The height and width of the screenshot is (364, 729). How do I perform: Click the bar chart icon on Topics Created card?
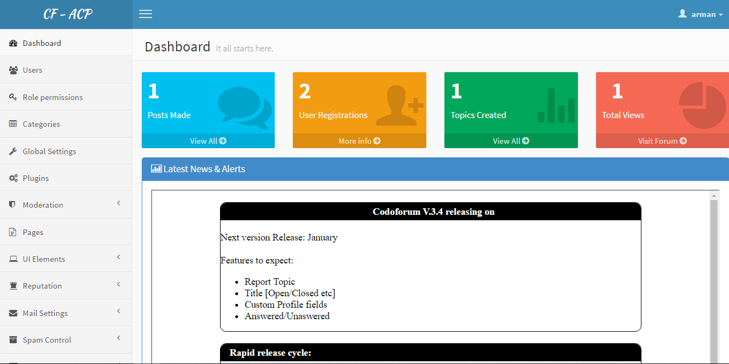point(557,105)
